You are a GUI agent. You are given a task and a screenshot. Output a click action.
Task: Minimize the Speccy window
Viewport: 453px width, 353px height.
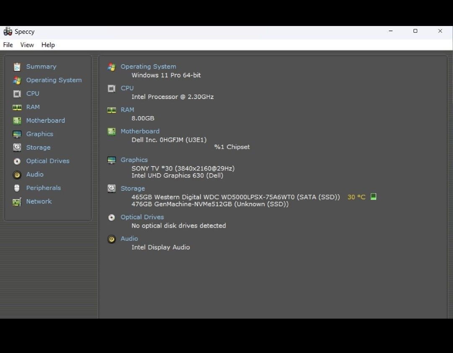click(x=391, y=31)
